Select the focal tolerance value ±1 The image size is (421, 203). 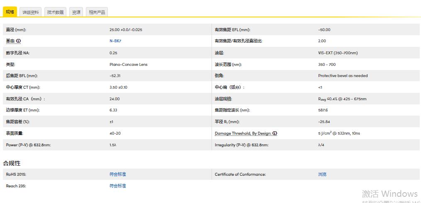click(x=112, y=122)
